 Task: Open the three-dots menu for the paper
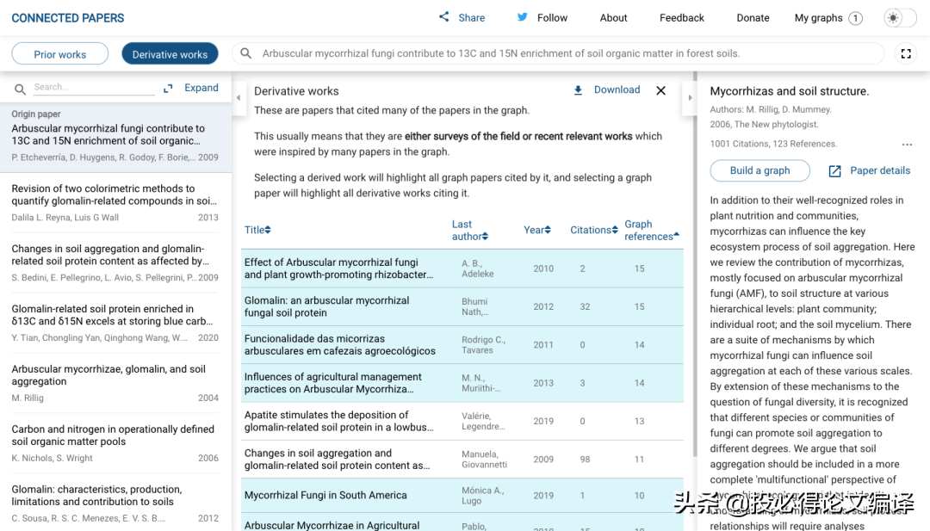coord(907,144)
